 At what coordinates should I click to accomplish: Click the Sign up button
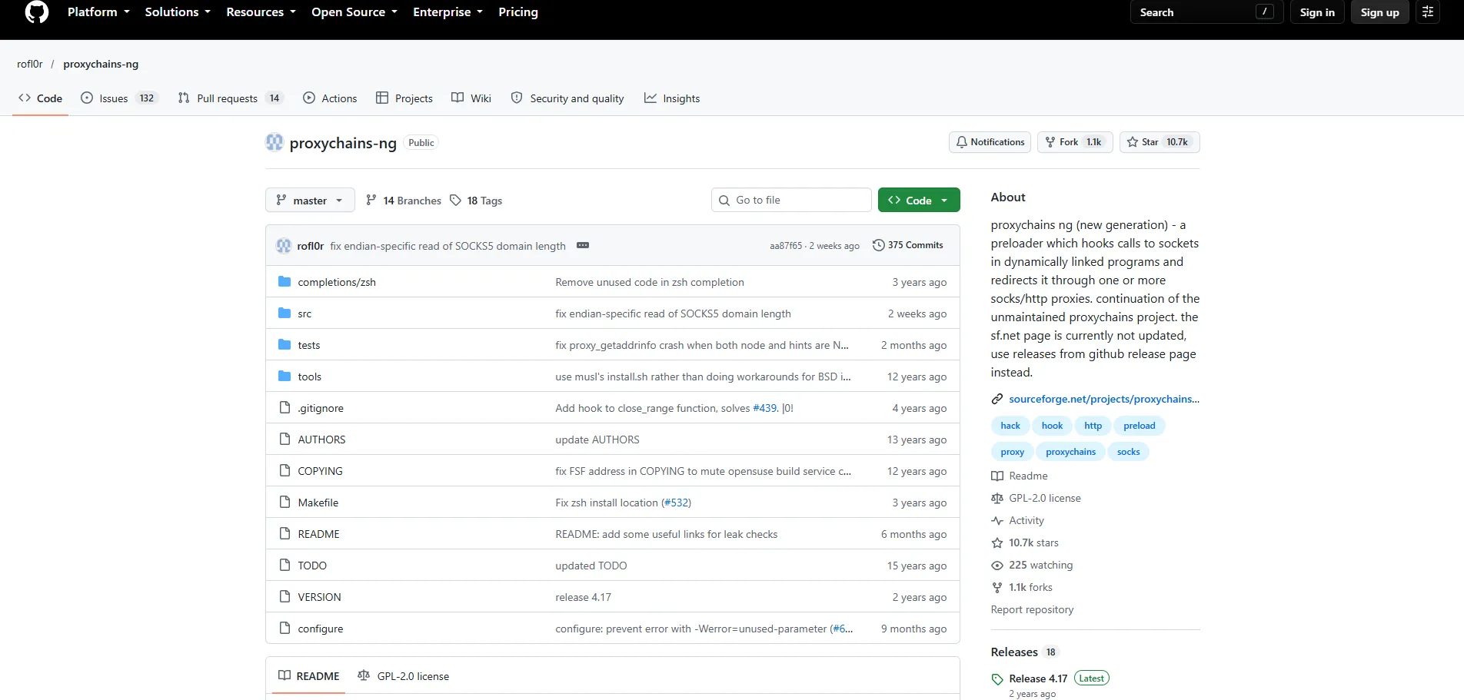(1379, 12)
